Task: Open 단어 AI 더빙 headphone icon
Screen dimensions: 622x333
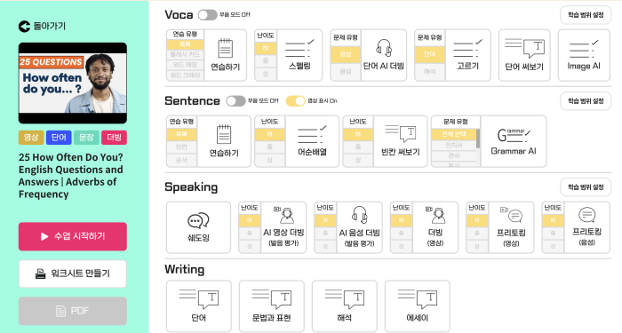Action: (x=384, y=48)
